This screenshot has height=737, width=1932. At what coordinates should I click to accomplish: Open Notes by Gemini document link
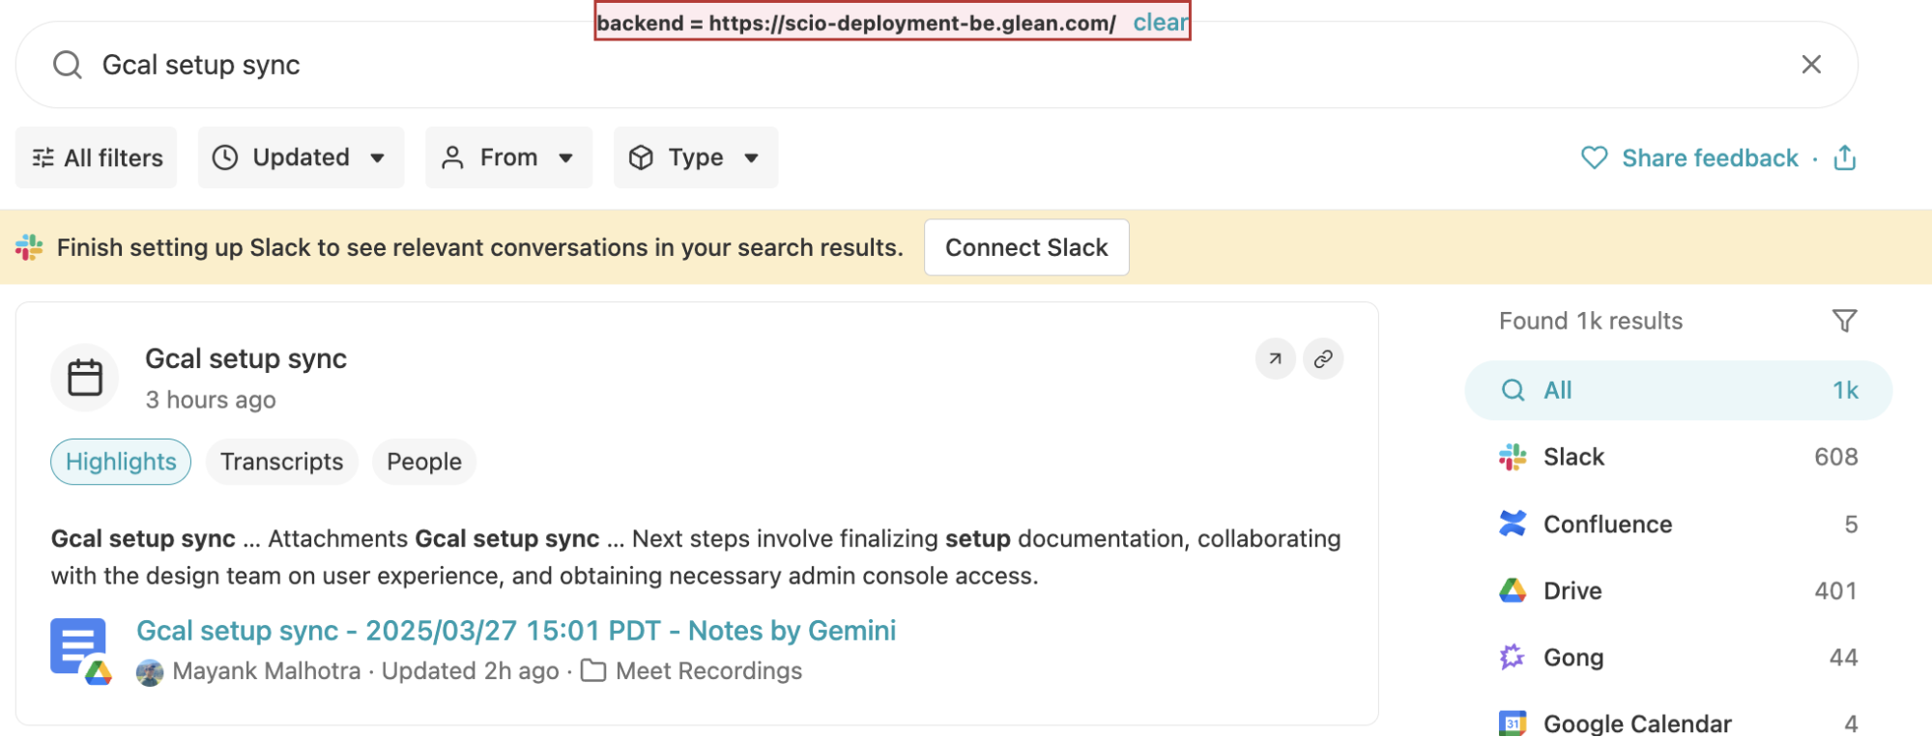tap(516, 631)
